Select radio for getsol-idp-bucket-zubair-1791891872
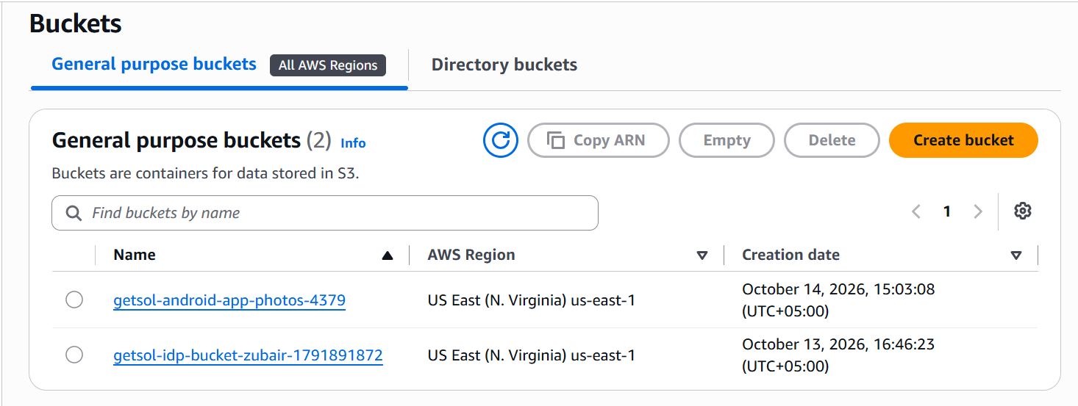 74,355
